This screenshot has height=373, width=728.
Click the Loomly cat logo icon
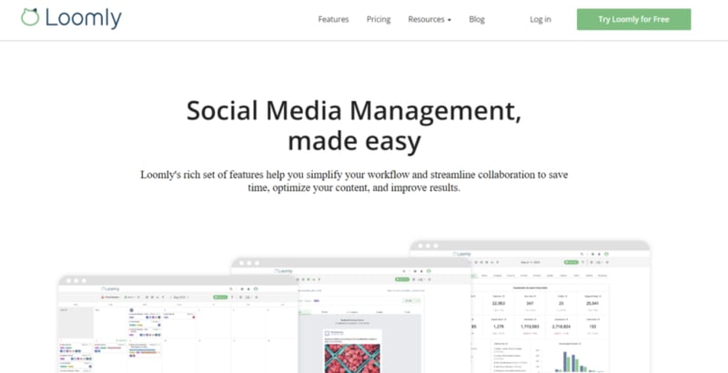pyautogui.click(x=30, y=17)
